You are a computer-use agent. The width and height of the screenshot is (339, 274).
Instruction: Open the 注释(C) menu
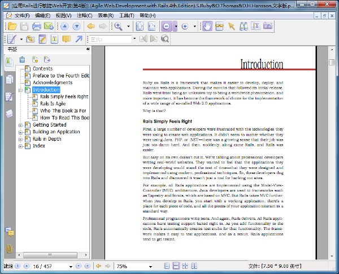[x=85, y=16]
